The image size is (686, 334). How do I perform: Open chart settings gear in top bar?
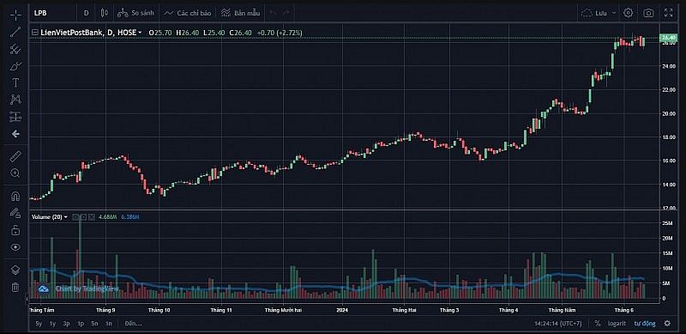[x=629, y=13]
